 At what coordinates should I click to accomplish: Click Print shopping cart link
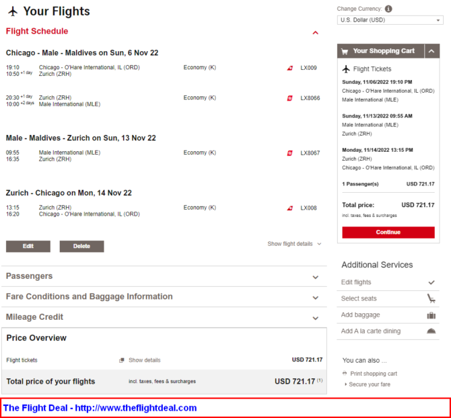[374, 374]
